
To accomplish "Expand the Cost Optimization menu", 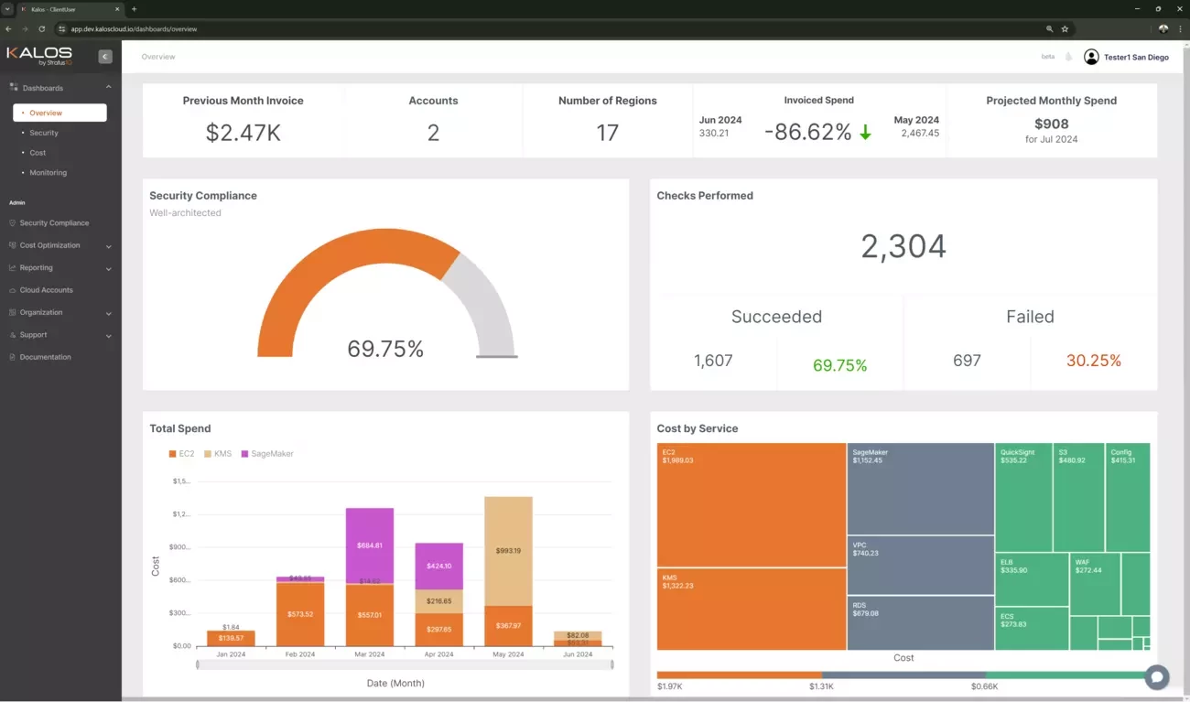I will pos(109,246).
